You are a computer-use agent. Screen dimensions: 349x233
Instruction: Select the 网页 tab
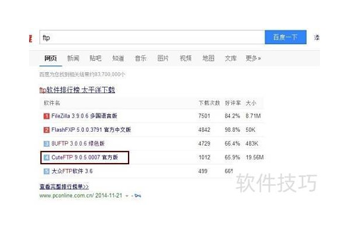51,58
